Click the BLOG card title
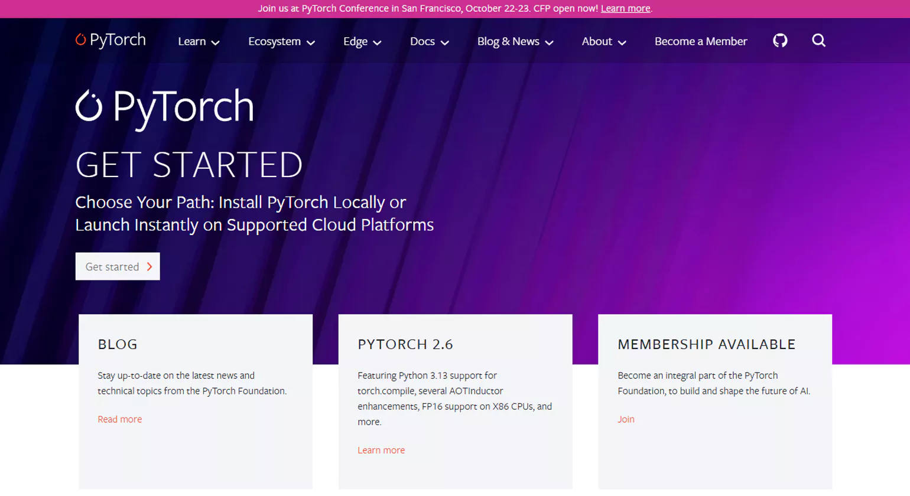 click(118, 344)
